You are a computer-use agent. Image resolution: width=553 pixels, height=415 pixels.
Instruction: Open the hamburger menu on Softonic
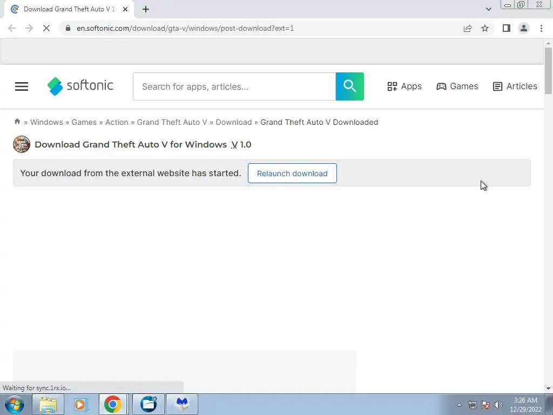[x=22, y=86]
